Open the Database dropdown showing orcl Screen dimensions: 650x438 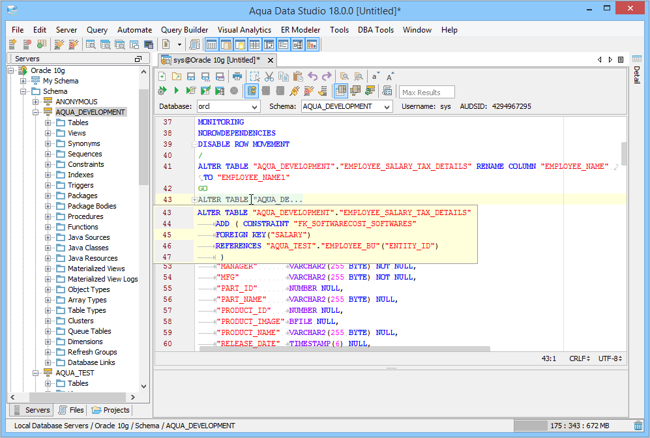point(228,106)
